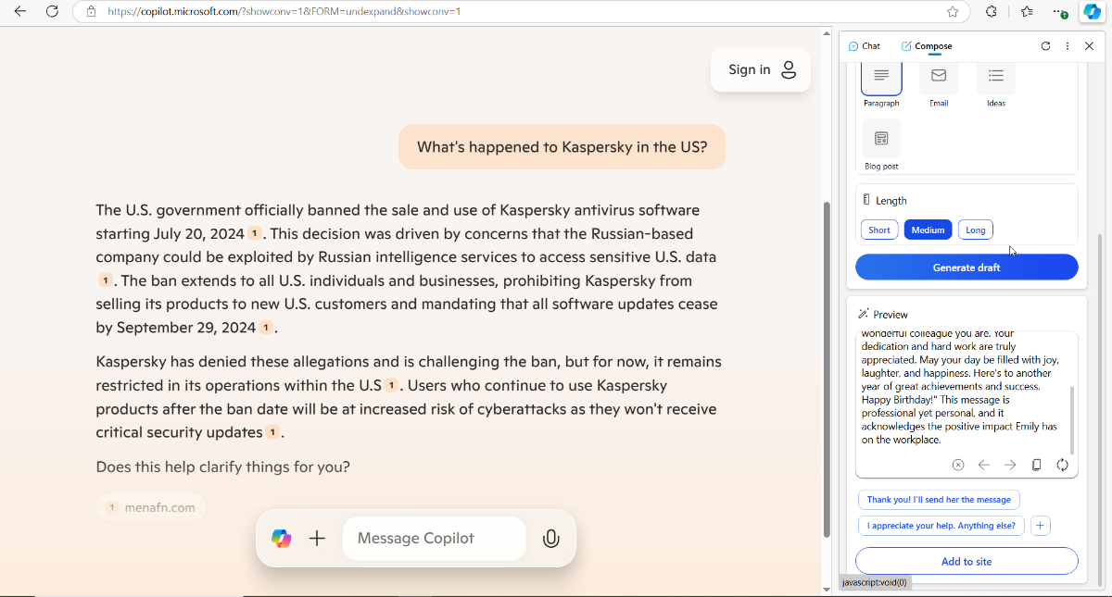Click the user question about Kaspersky bubble
The image size is (1112, 597).
coord(562,146)
